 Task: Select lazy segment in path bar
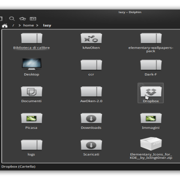pyautogui.click(x=47, y=25)
